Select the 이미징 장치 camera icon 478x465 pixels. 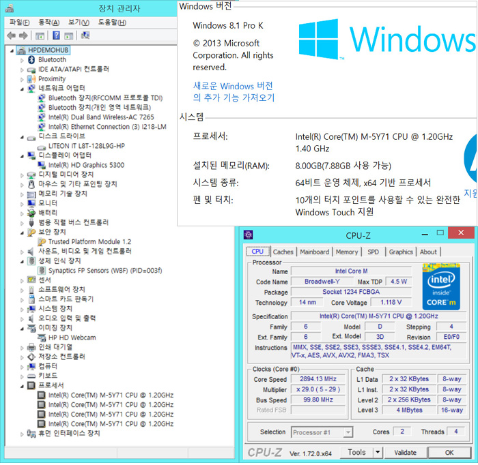click(x=31, y=329)
